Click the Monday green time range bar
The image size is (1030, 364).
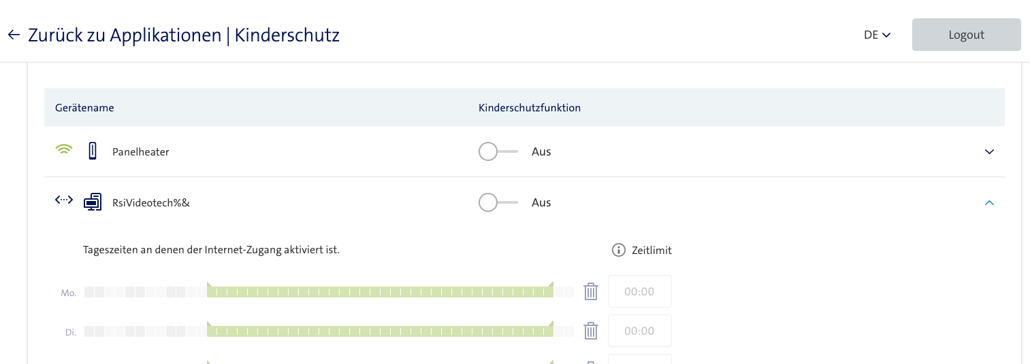click(x=380, y=292)
